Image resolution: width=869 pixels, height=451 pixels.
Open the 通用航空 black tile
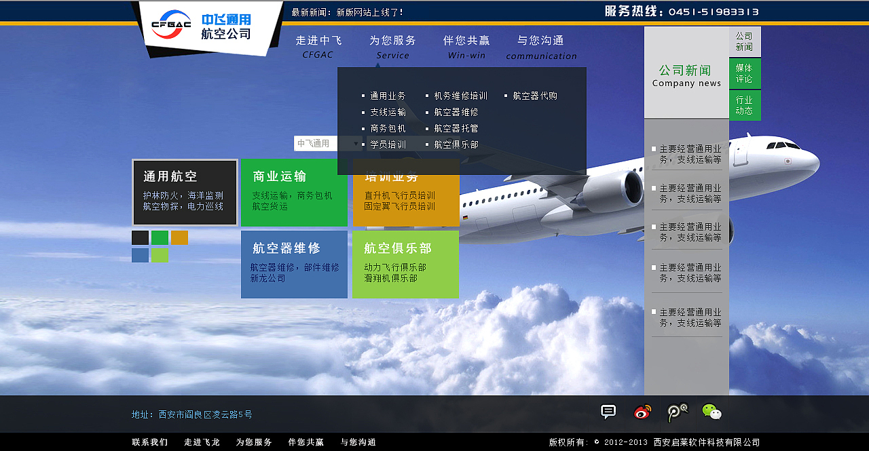[185, 192]
